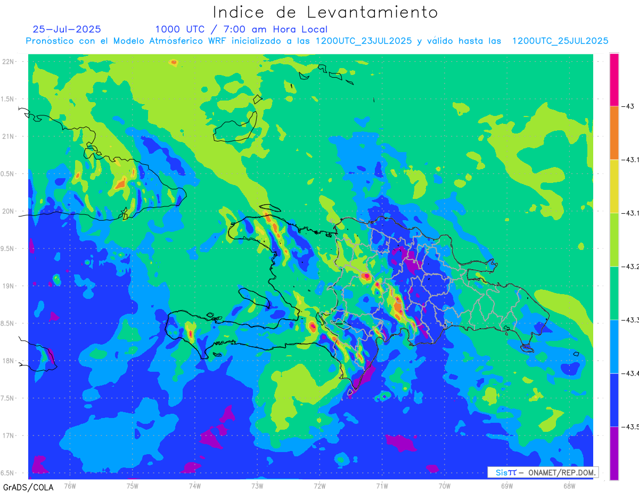The width and height of the screenshot is (639, 493).
Task: Click the light blue legend color segment
Action: 614,346
